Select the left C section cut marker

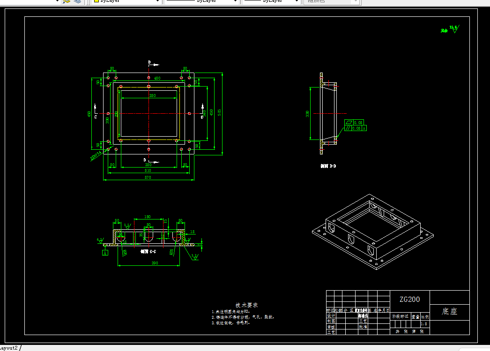click(95, 111)
